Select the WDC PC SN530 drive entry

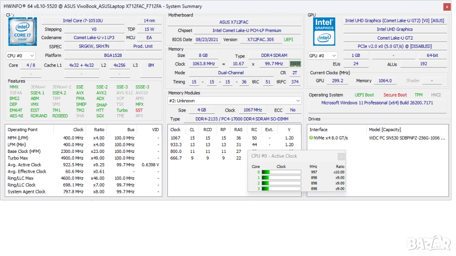pyautogui.click(x=407, y=138)
